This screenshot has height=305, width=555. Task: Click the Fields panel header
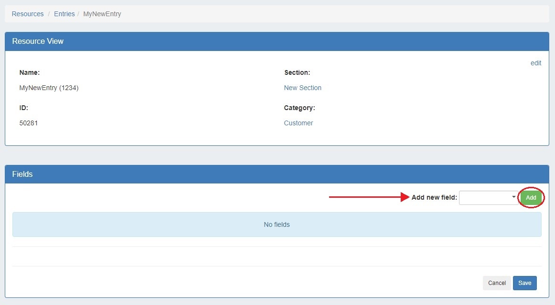coord(277,174)
